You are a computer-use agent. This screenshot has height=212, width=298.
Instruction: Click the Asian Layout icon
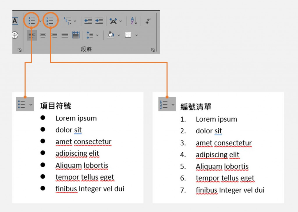point(113,21)
